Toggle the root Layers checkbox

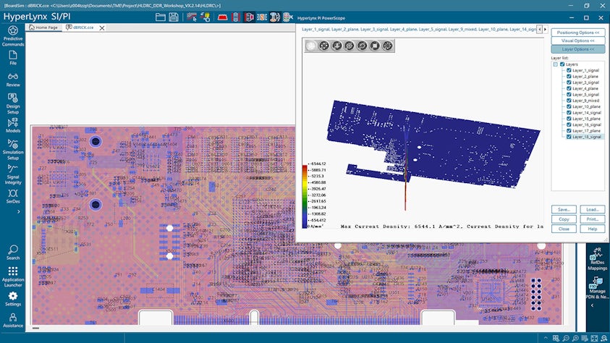tap(562, 64)
